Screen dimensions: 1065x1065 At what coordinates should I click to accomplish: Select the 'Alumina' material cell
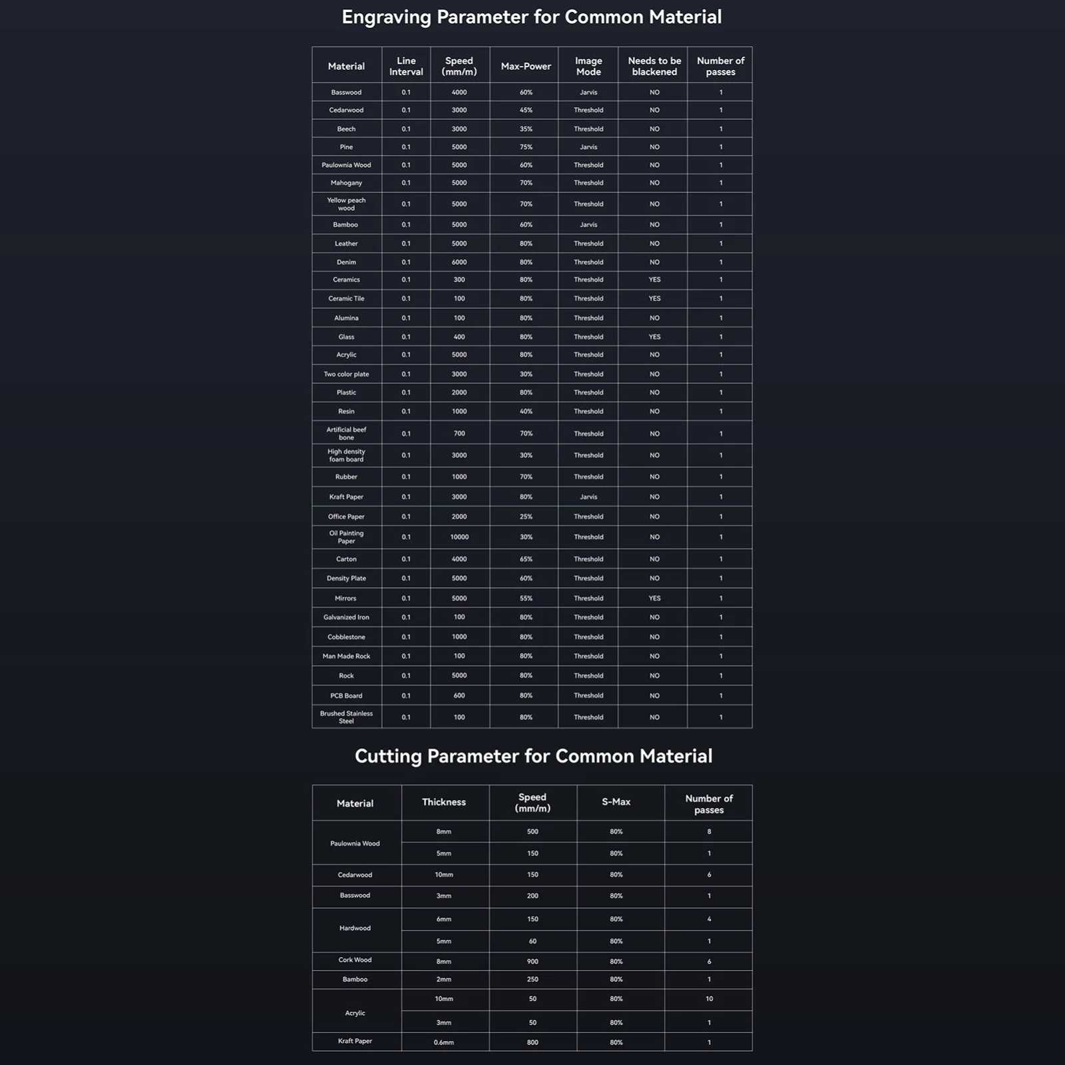pyautogui.click(x=346, y=318)
